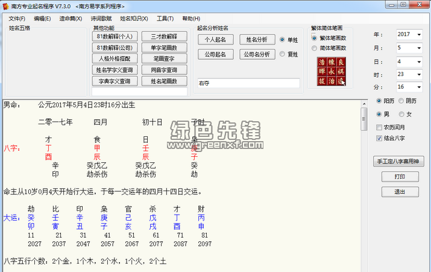Click the year 2027 under 大运
Image resolution: width=431 pixels, height=272 pixels.
[x=34, y=244]
